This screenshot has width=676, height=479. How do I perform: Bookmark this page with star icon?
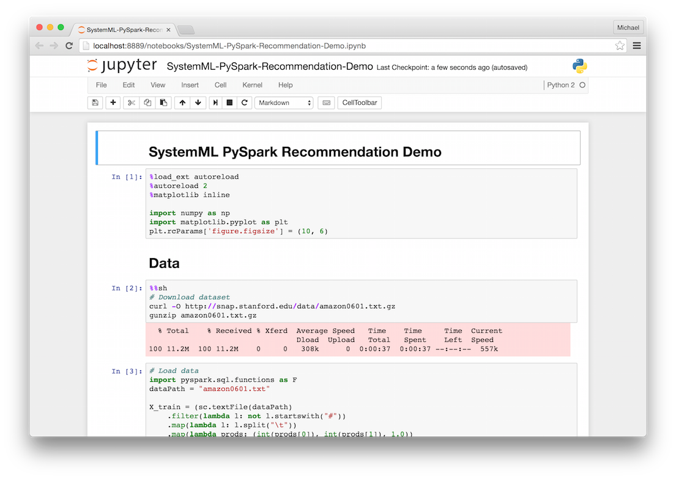(620, 46)
